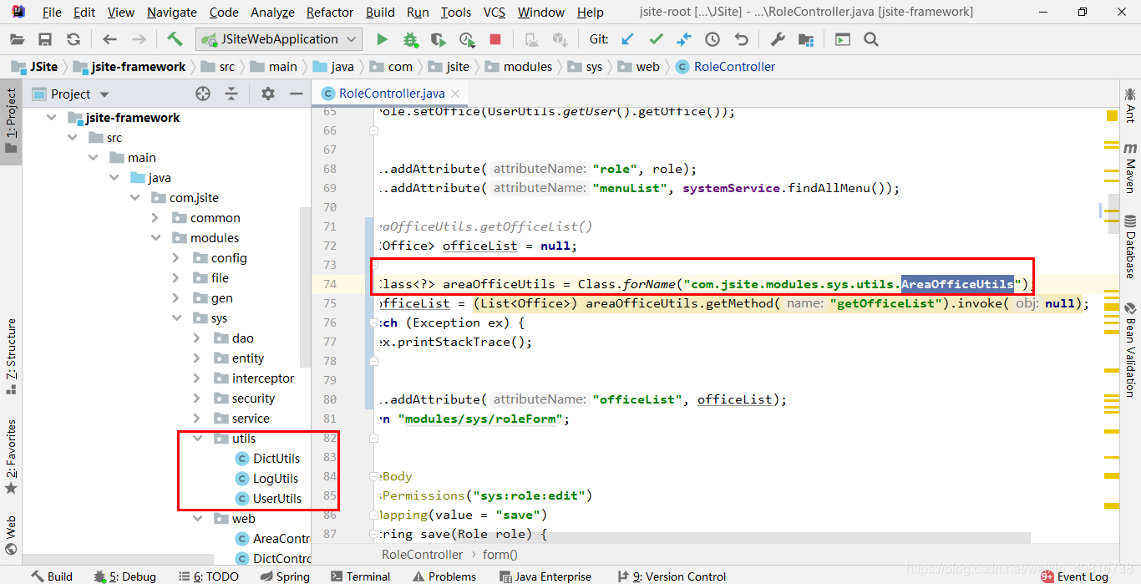Close the RoleController.java tab
The width and height of the screenshot is (1141, 584).
click(x=454, y=94)
